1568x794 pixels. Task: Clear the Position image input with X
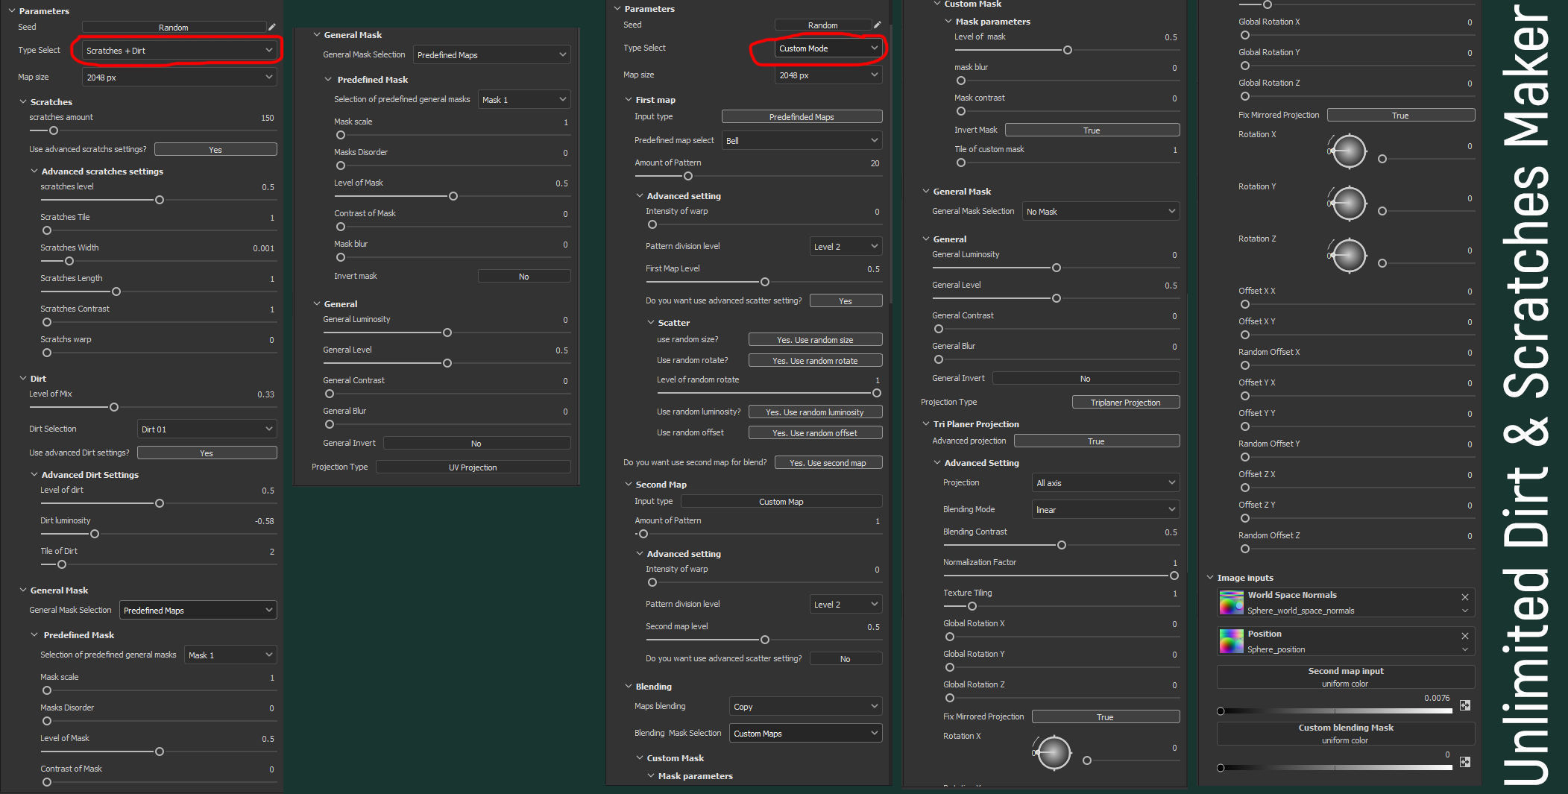(x=1464, y=636)
